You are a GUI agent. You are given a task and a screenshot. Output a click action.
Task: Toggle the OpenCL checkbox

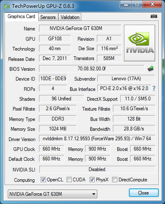pyautogui.click(x=43, y=179)
